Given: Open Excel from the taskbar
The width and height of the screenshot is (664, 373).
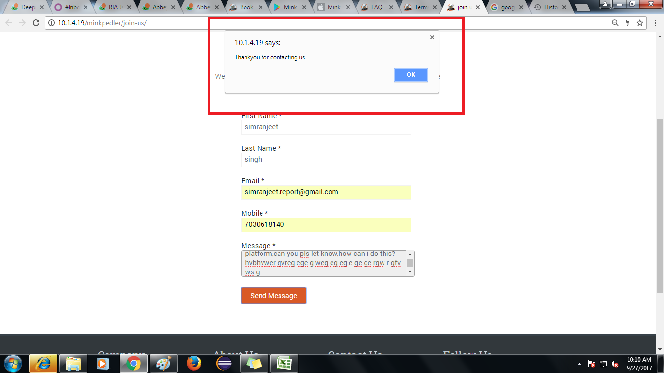Looking at the screenshot, I should coord(284,363).
